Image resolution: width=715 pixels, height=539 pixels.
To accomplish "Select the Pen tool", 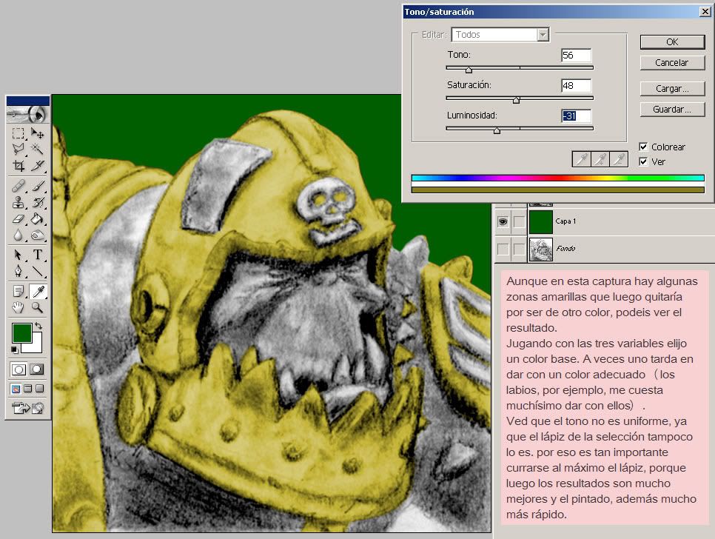I will click(19, 271).
